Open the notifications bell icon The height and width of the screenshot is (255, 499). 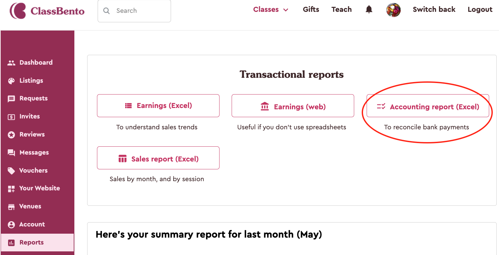point(369,10)
